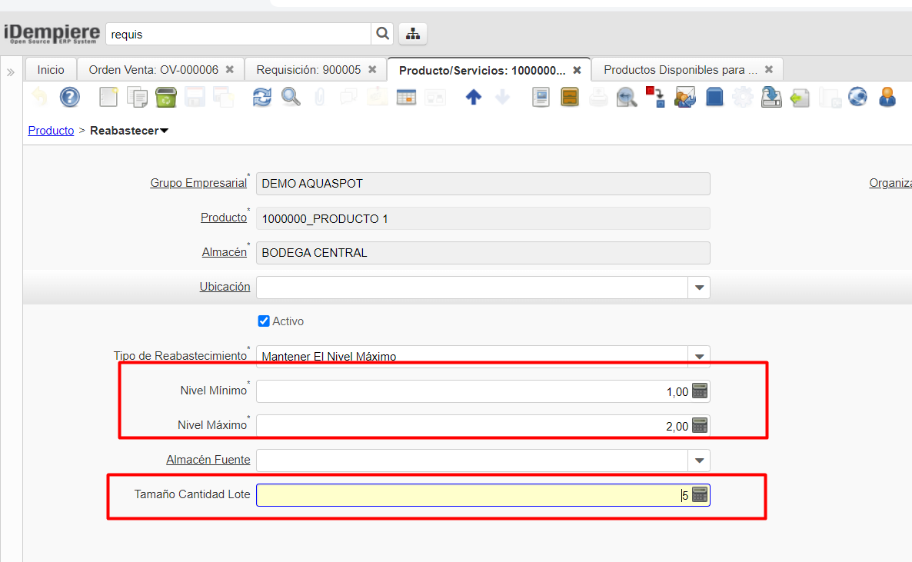
Task: Expand the Almacén Fuente dropdown
Action: click(x=699, y=461)
